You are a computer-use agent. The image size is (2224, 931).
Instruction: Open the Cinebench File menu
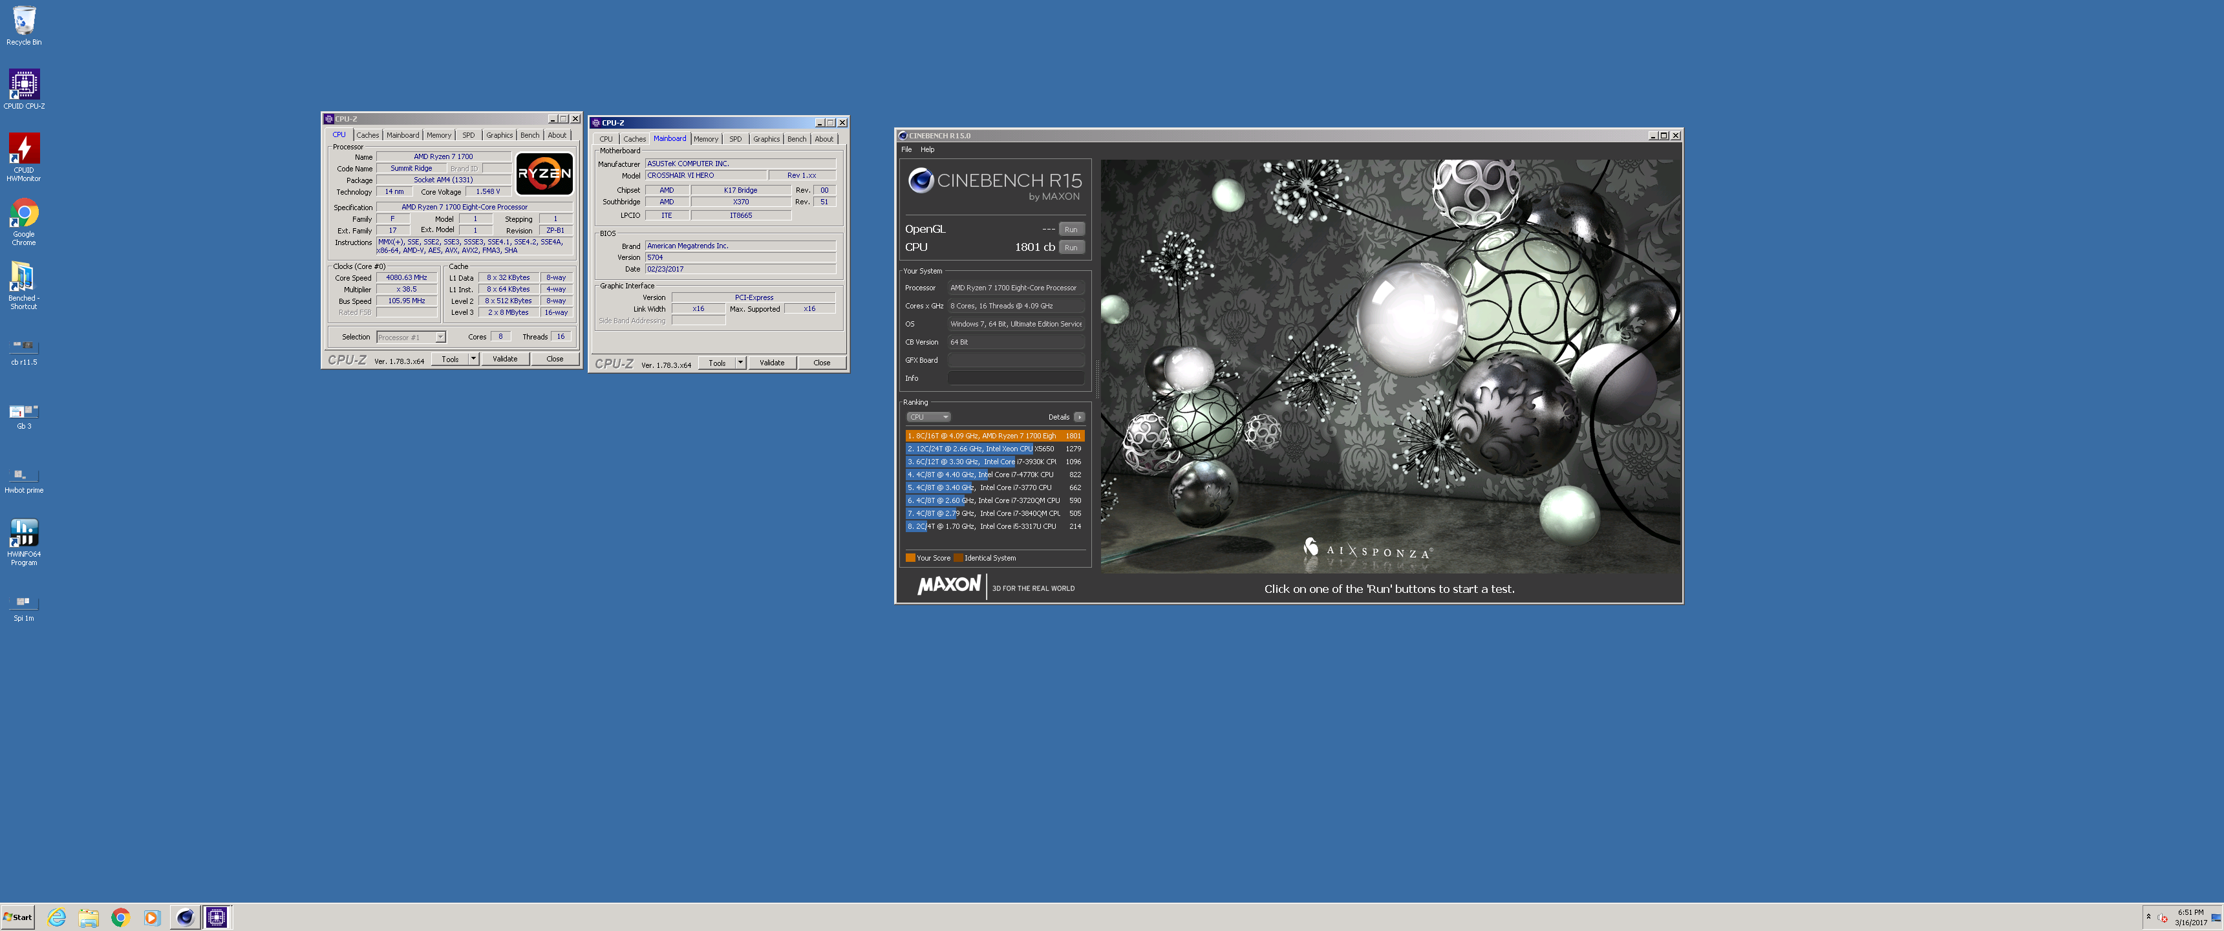point(906,149)
